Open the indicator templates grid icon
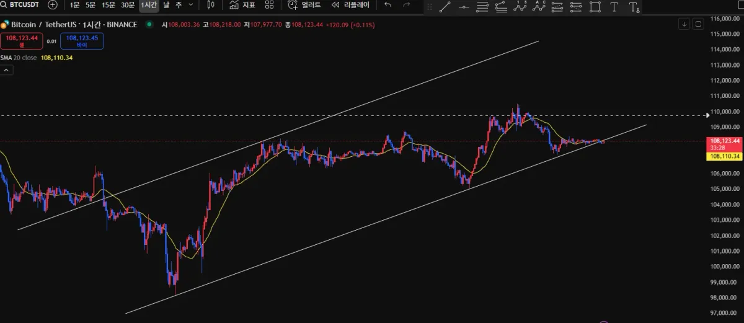Screen dimensions: 744x323 [269, 5]
